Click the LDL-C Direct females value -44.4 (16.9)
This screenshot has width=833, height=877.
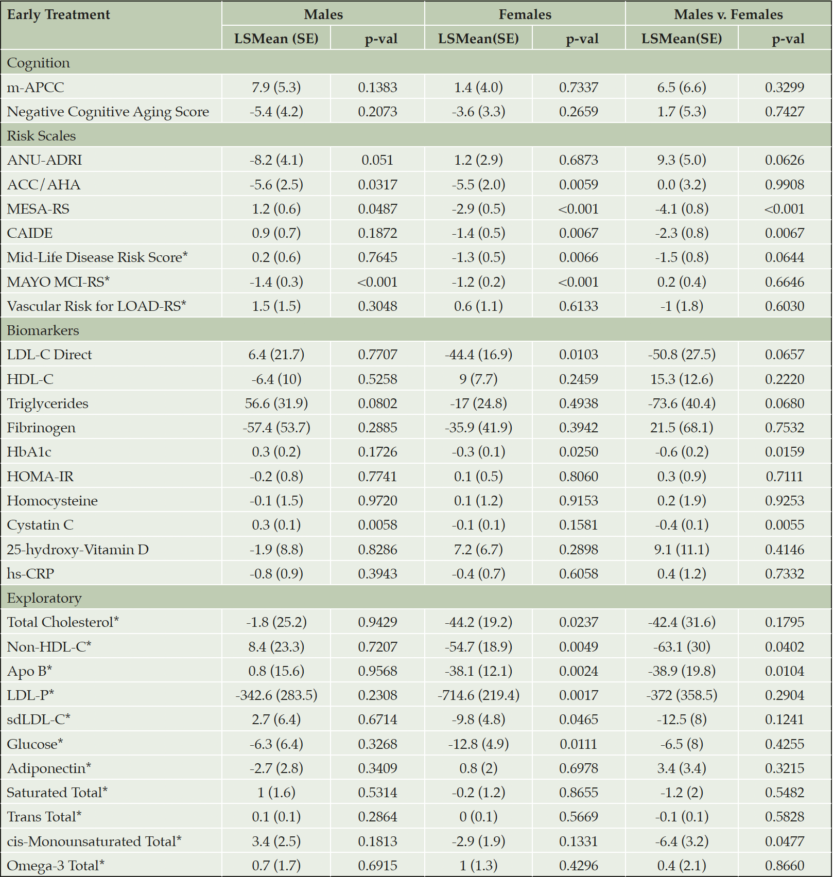(478, 355)
